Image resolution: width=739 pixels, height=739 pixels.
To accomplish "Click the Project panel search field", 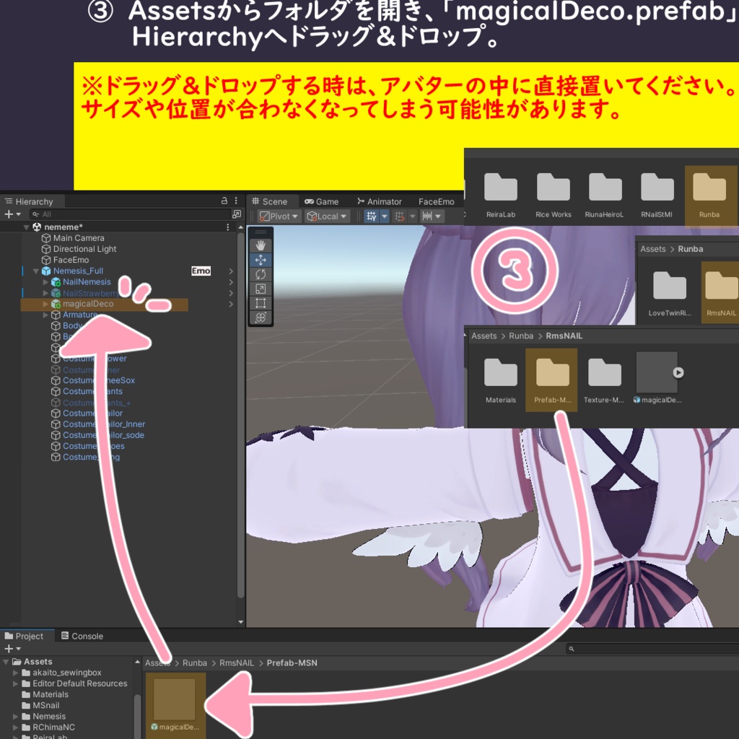I will [x=652, y=649].
